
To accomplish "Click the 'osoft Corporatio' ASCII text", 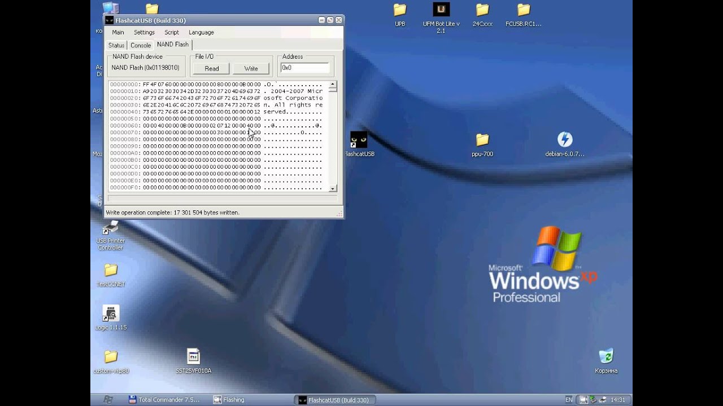I will 293,98.
